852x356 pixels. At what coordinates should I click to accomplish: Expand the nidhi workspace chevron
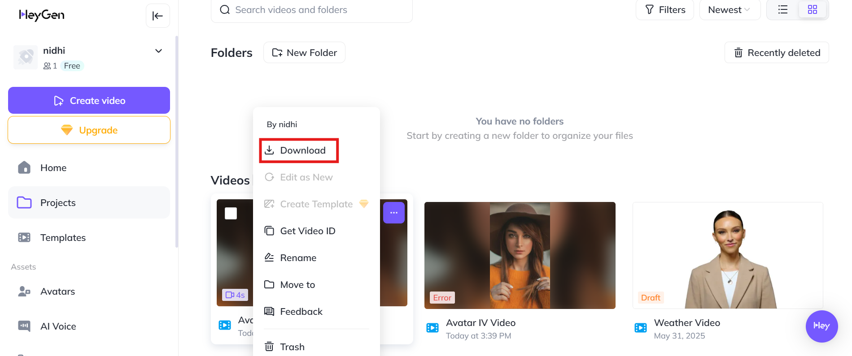point(158,51)
